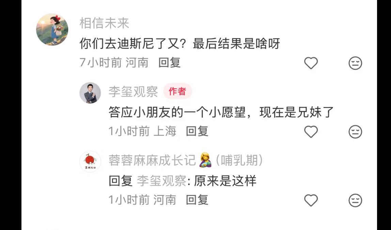The height and width of the screenshot is (230, 391).
Task: Open the 李玺观察 username link
Action: (x=133, y=92)
